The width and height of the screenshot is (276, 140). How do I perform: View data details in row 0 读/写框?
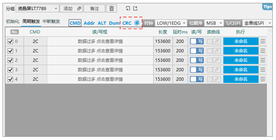pos(100,41)
